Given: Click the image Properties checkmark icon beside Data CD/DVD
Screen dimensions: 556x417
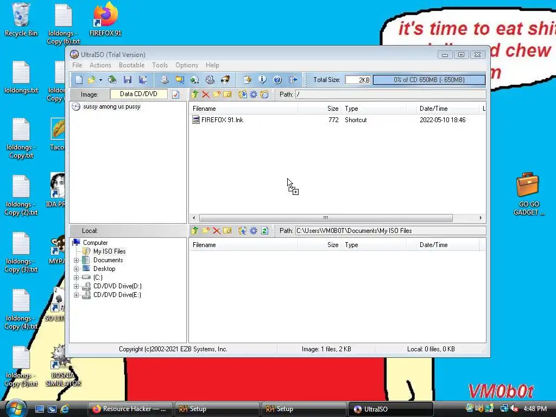Looking at the screenshot, I should [175, 94].
